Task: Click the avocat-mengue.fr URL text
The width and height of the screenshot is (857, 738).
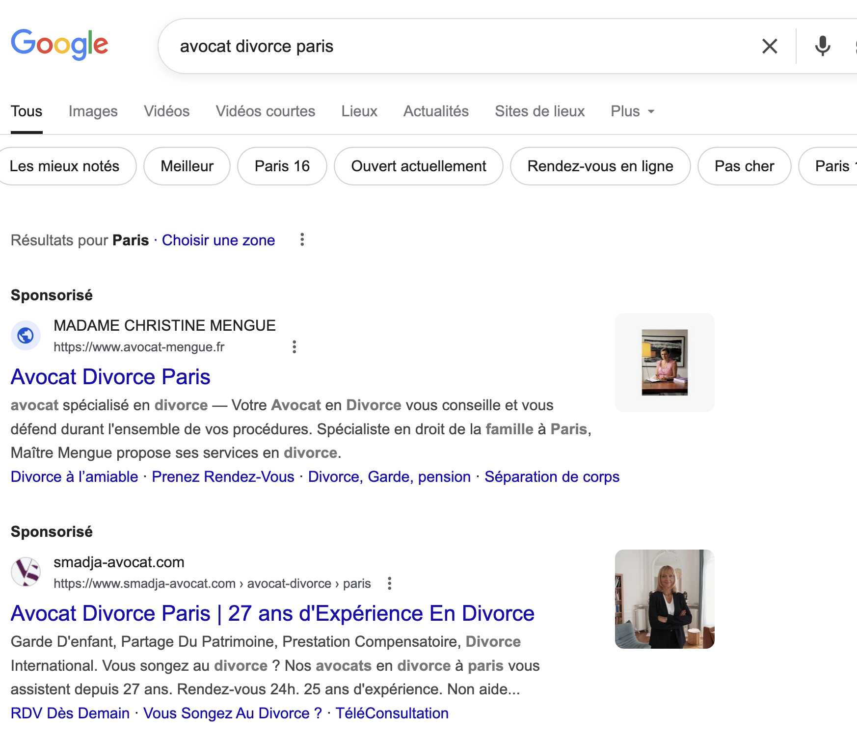Action: coord(139,347)
